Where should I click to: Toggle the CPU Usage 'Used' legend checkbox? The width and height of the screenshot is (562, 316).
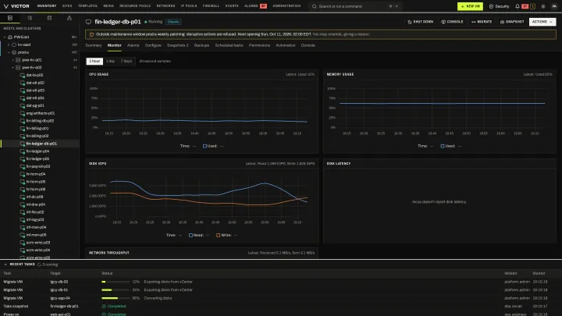pyautogui.click(x=205, y=146)
